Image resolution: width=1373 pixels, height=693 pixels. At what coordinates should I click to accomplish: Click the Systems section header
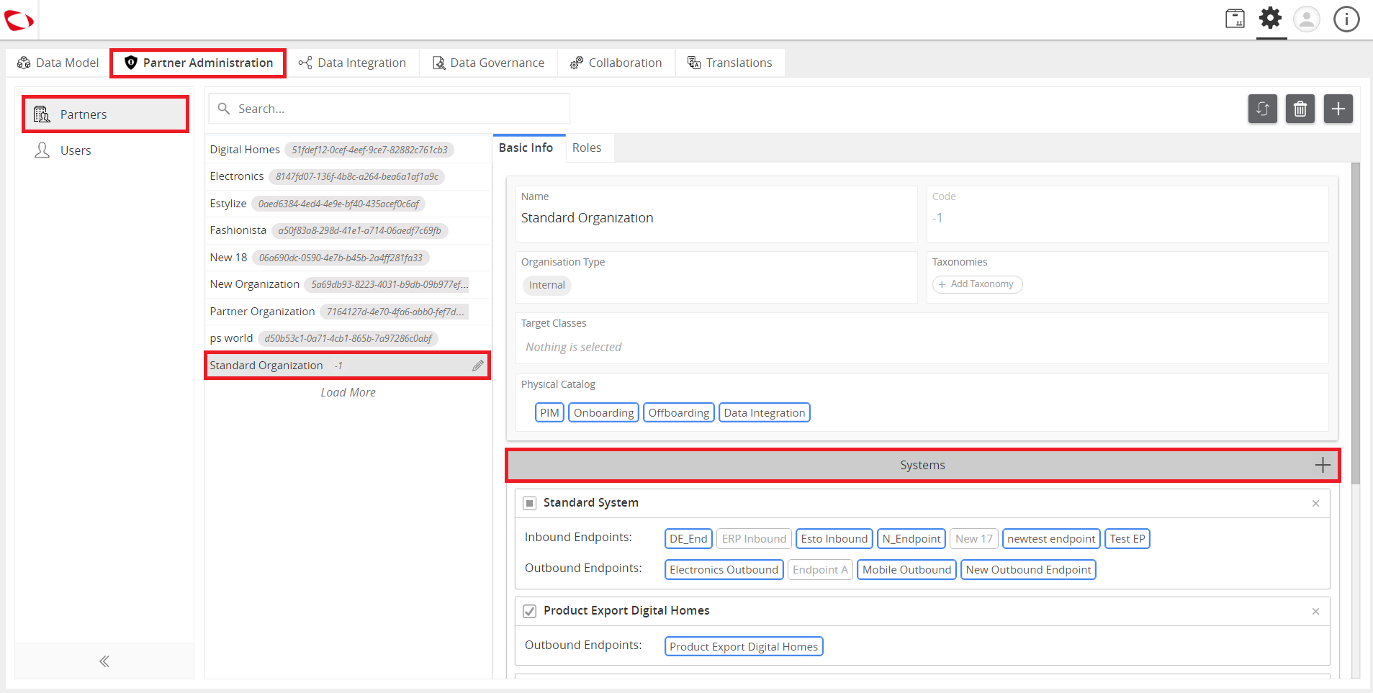(x=922, y=465)
